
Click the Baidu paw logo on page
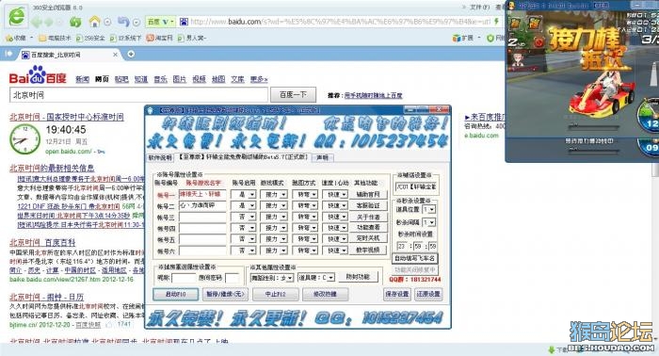coord(38,74)
